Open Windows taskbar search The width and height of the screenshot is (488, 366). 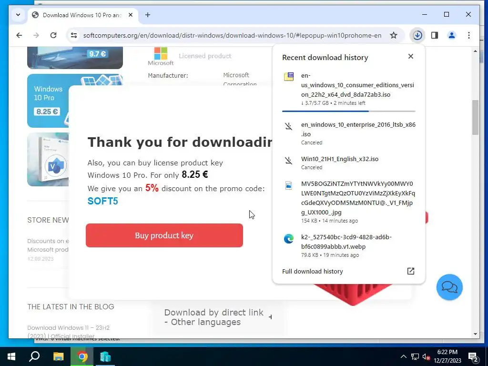click(34, 356)
